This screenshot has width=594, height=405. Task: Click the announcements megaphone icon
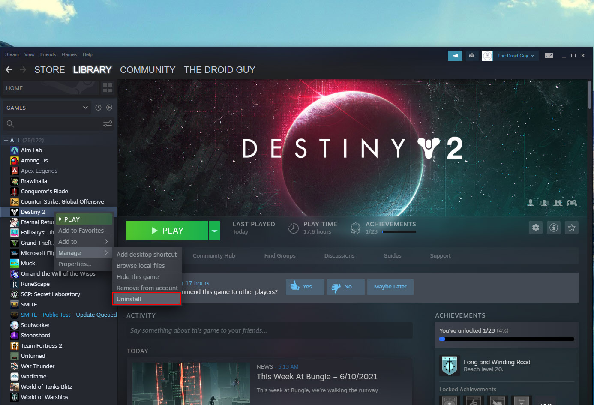[x=455, y=56]
